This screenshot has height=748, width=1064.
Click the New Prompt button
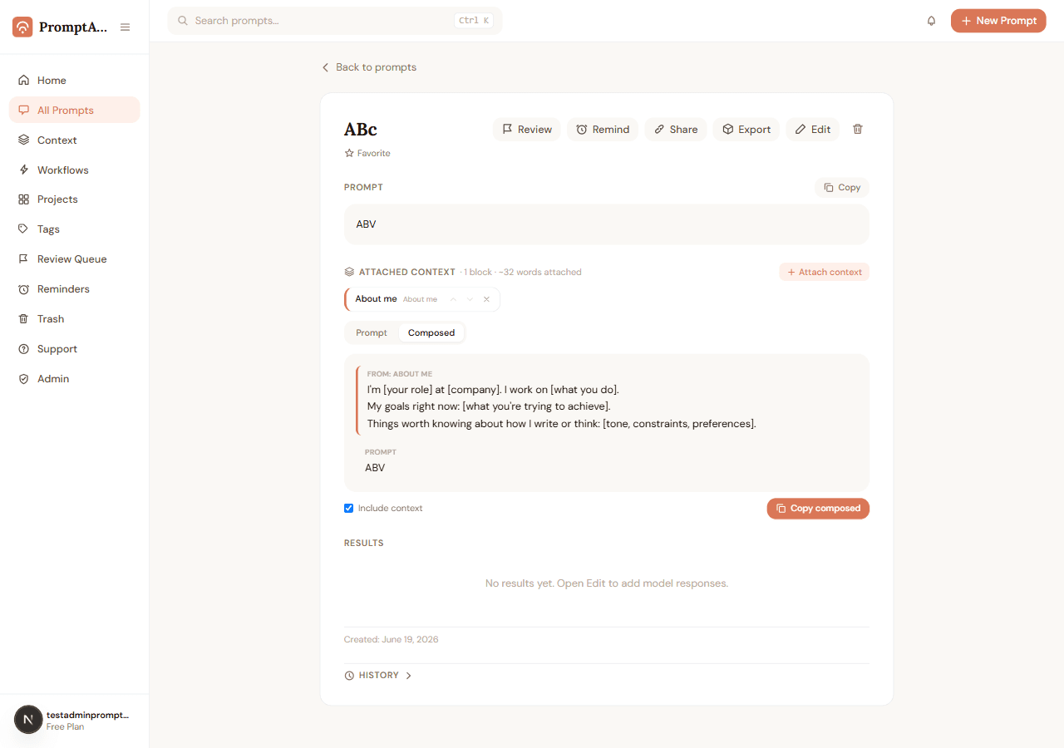998,21
